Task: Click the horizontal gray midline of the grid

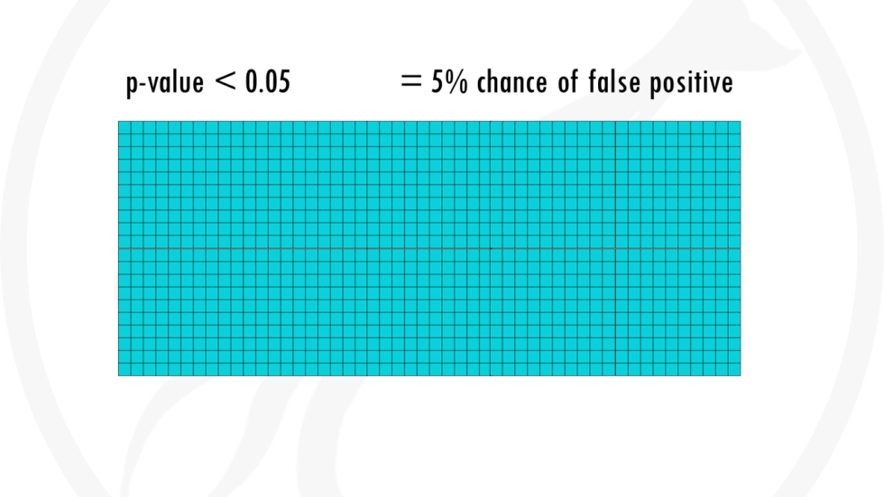Action: coord(429,249)
